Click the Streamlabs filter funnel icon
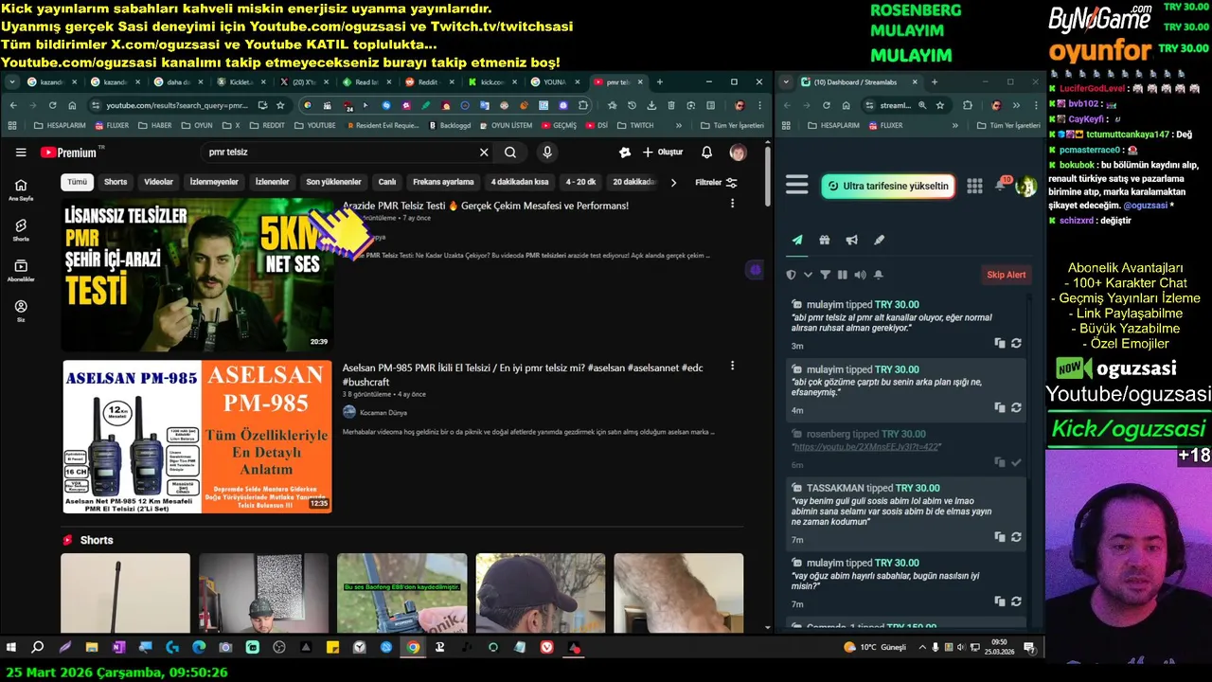This screenshot has height=682, width=1212. tap(825, 275)
